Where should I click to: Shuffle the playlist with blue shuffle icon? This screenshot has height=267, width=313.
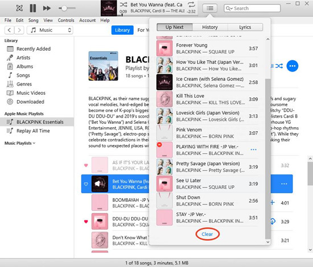tap(279, 66)
